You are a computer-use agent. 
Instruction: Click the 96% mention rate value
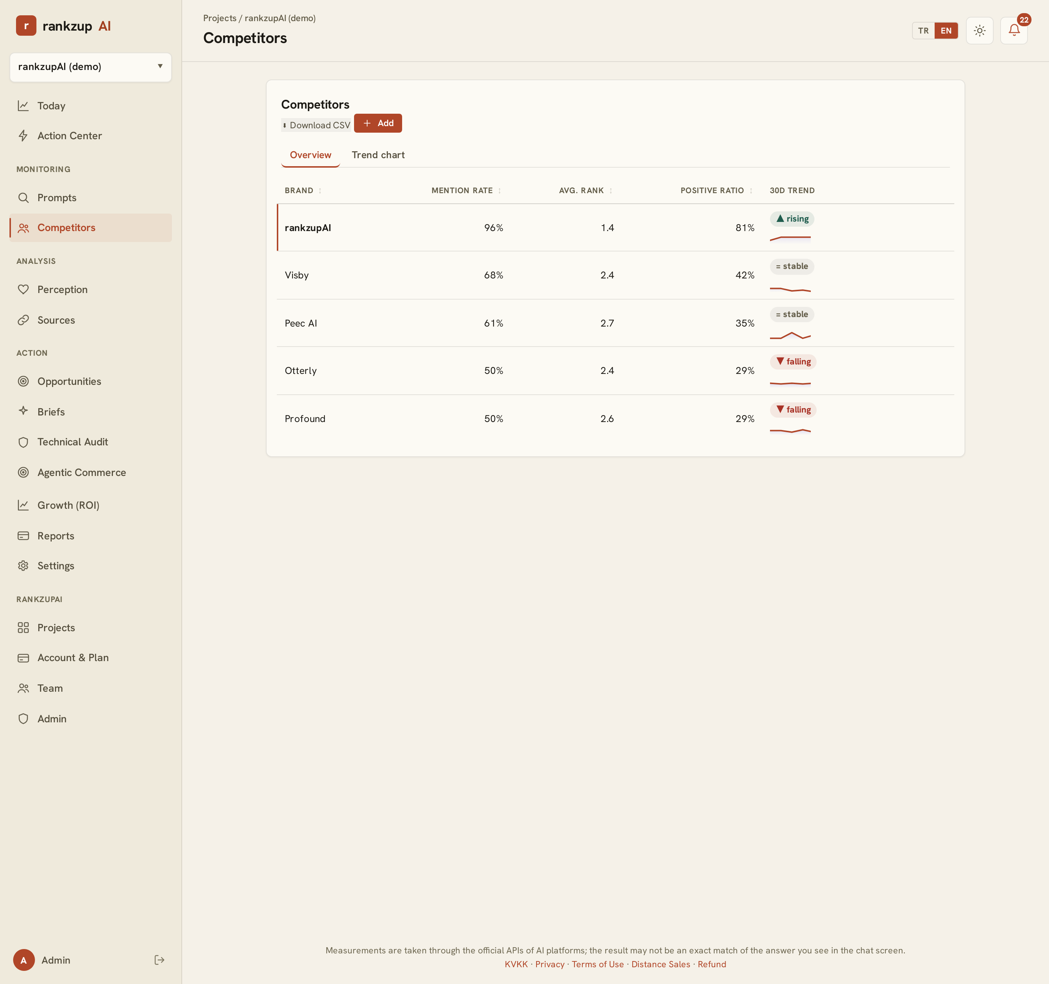pyautogui.click(x=494, y=227)
